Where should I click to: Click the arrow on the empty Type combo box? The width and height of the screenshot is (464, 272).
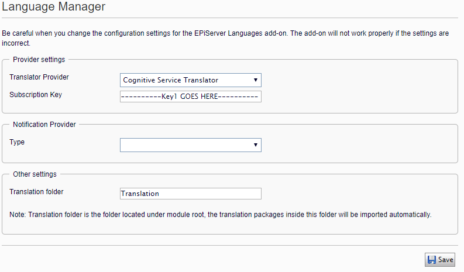[x=255, y=145]
